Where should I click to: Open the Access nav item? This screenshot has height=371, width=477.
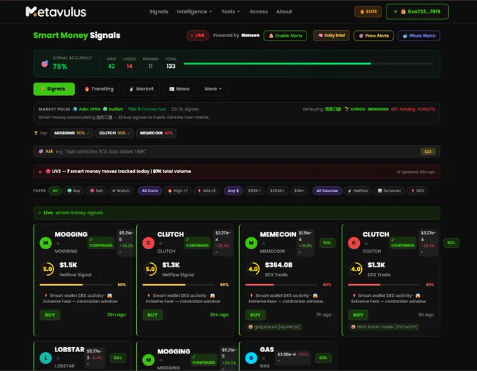[x=259, y=11]
